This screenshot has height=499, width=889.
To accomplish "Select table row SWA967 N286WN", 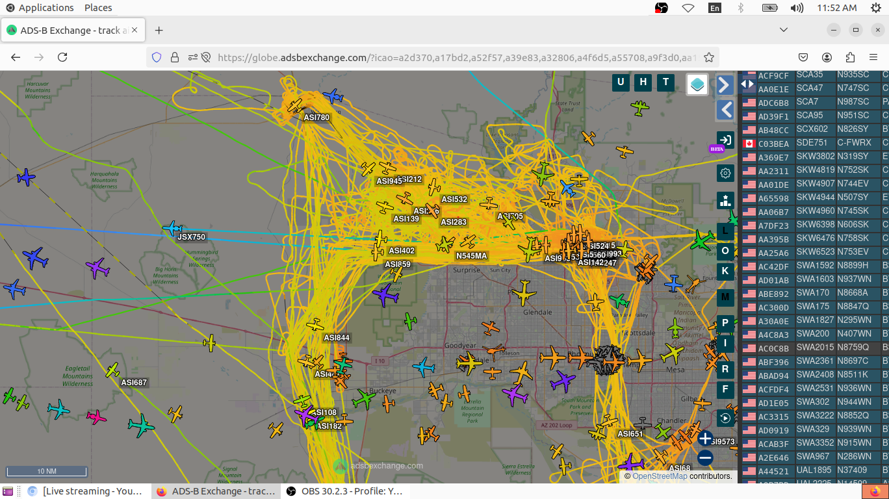I will 815,457.
